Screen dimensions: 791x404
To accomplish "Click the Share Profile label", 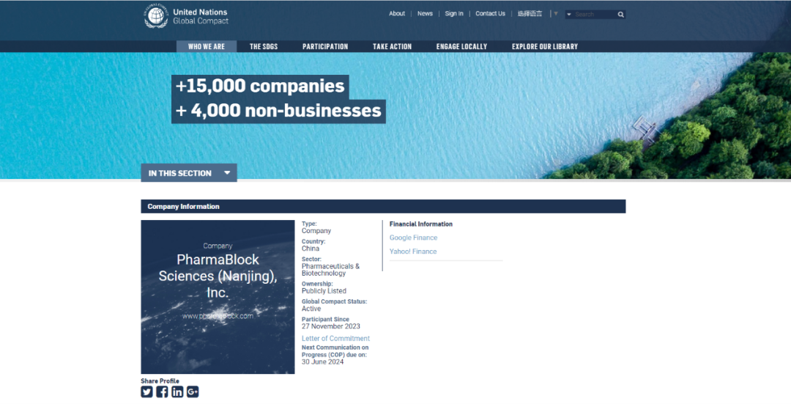I will (x=160, y=381).
